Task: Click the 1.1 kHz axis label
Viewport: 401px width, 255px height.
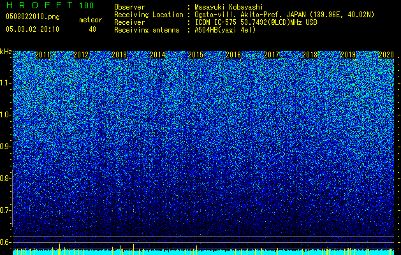Action: tap(5, 83)
